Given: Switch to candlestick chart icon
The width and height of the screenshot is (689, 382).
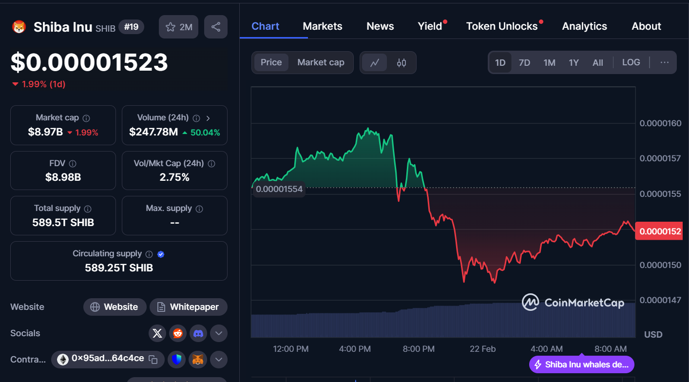Looking at the screenshot, I should 402,62.
